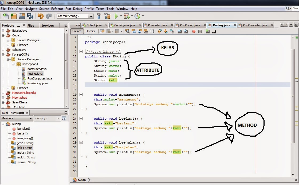Click Navigator filter settings icon
This screenshot has height=185, width=299.
[x=64, y=118]
